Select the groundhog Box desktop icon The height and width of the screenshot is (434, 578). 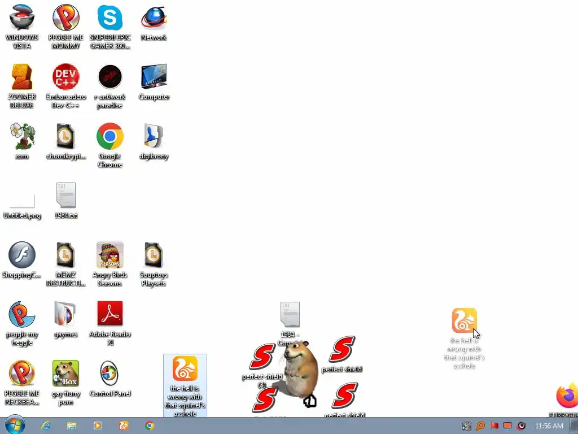65,373
